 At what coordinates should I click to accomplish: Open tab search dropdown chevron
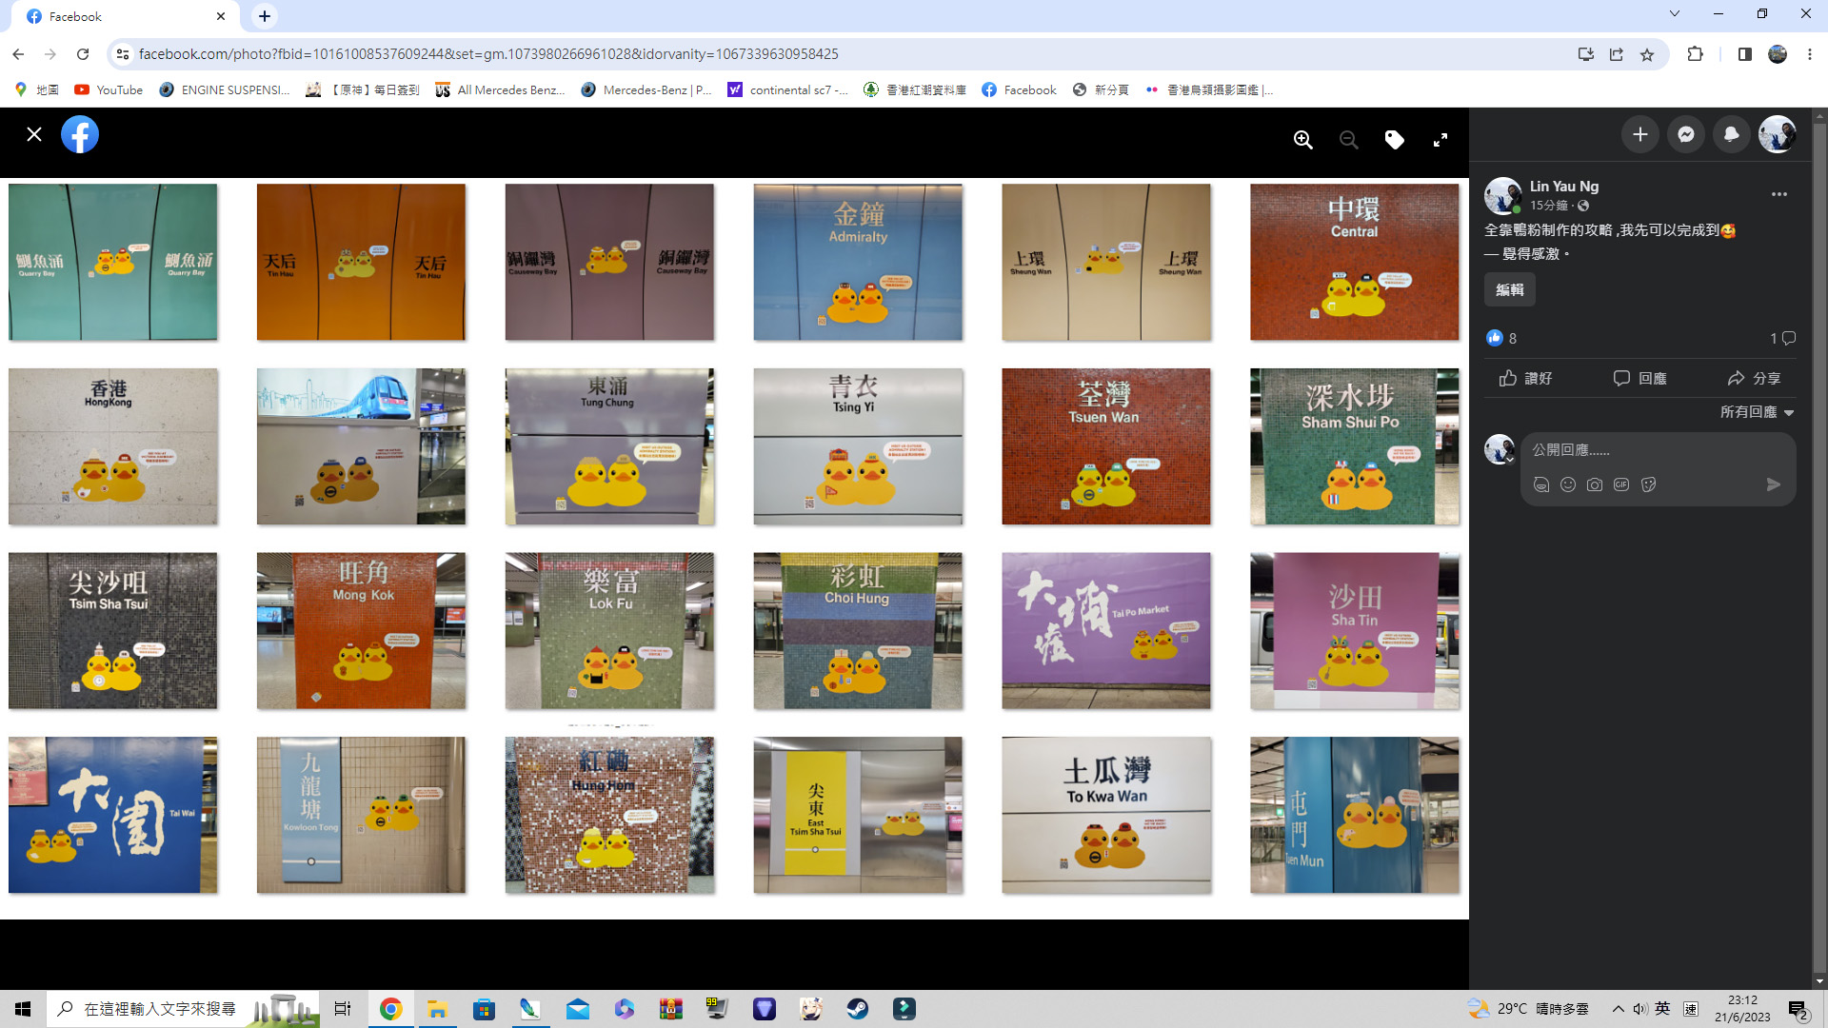click(x=1675, y=13)
